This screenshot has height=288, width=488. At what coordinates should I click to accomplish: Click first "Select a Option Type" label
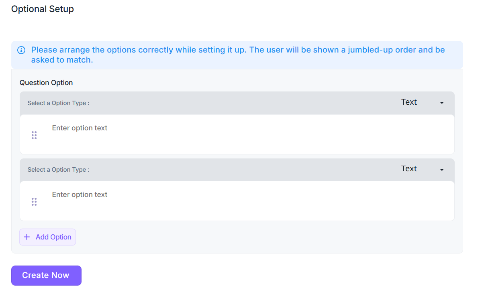click(x=58, y=103)
